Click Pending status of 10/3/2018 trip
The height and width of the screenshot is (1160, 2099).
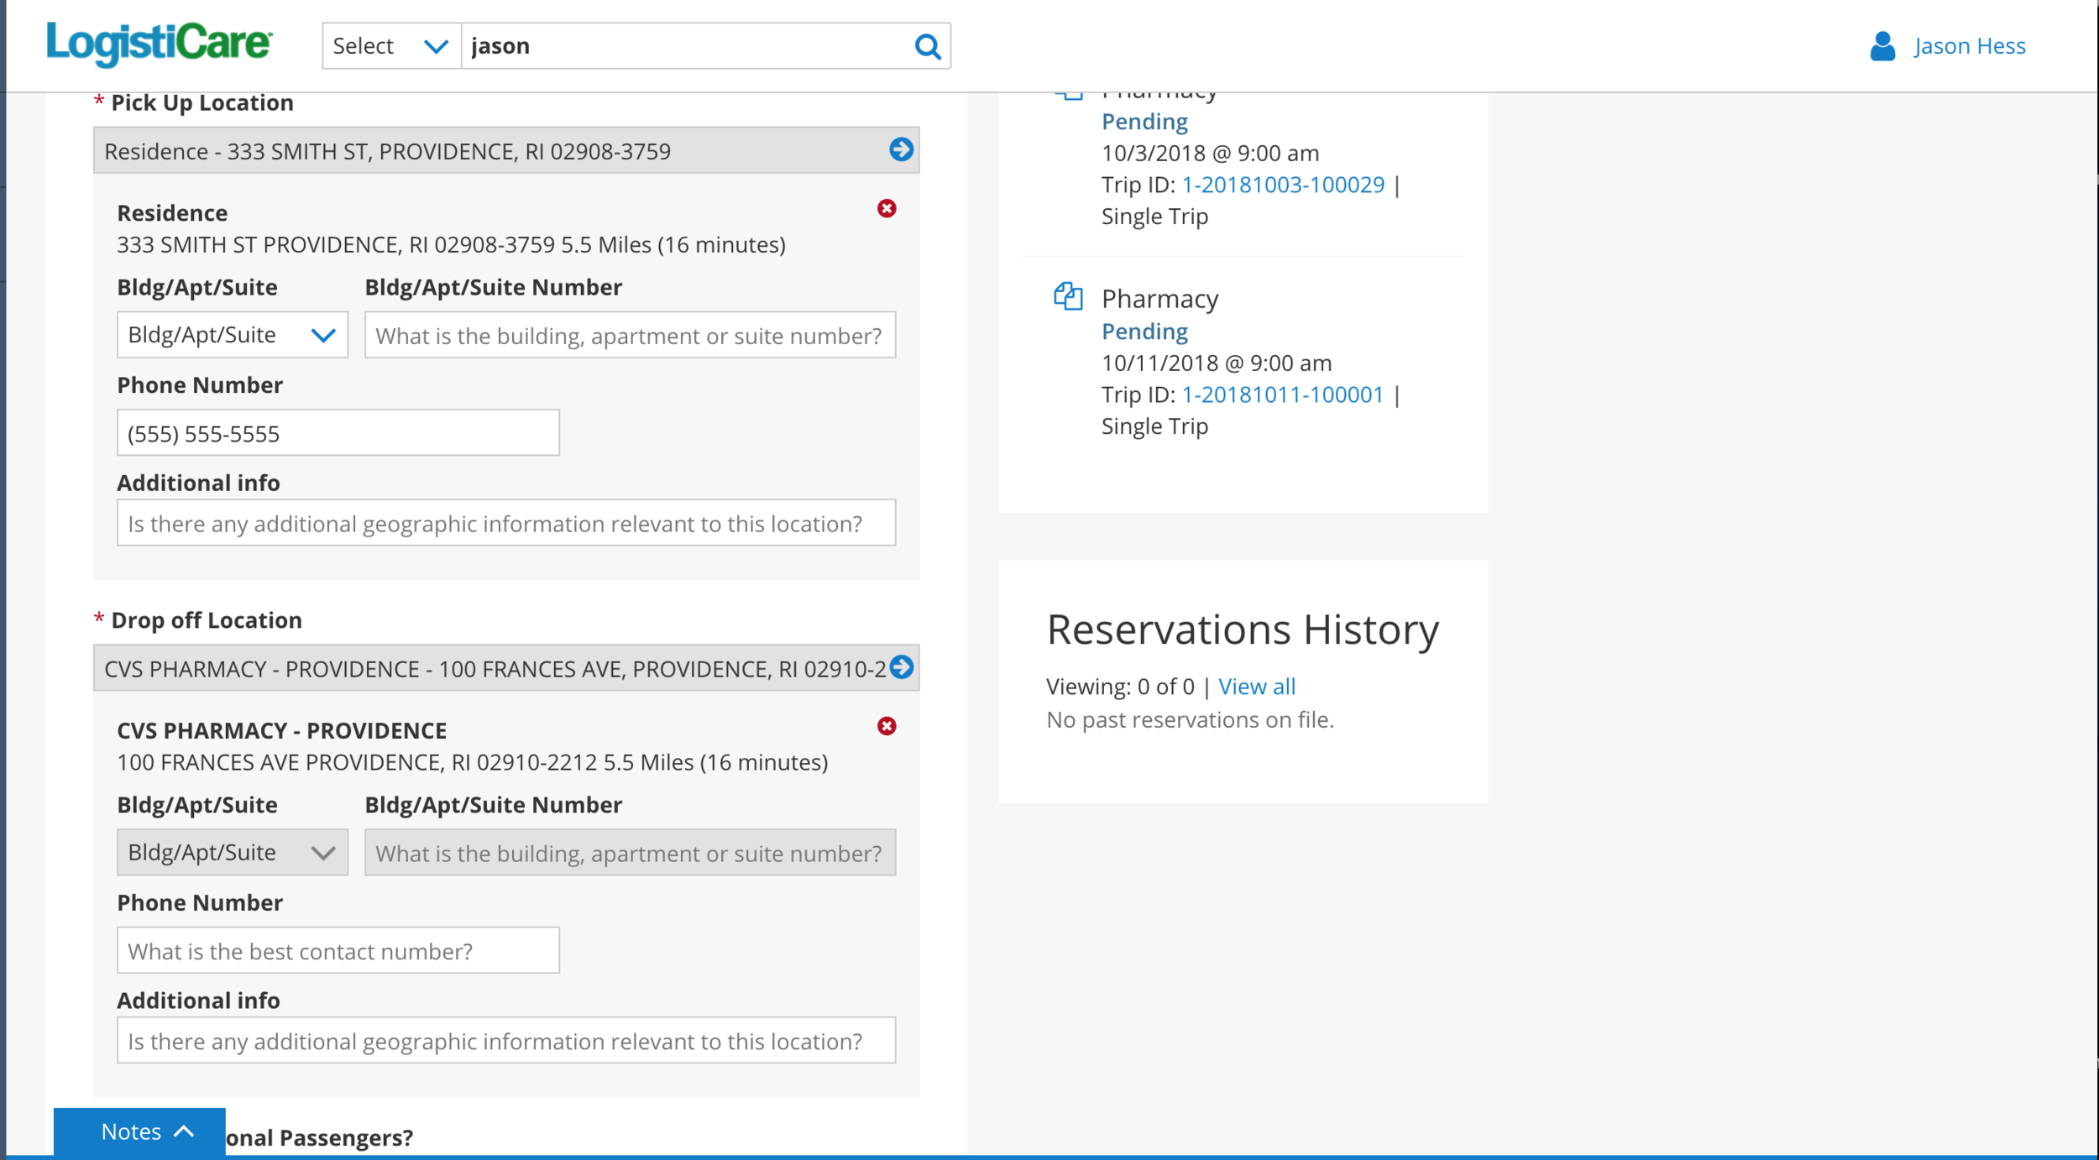coord(1144,122)
